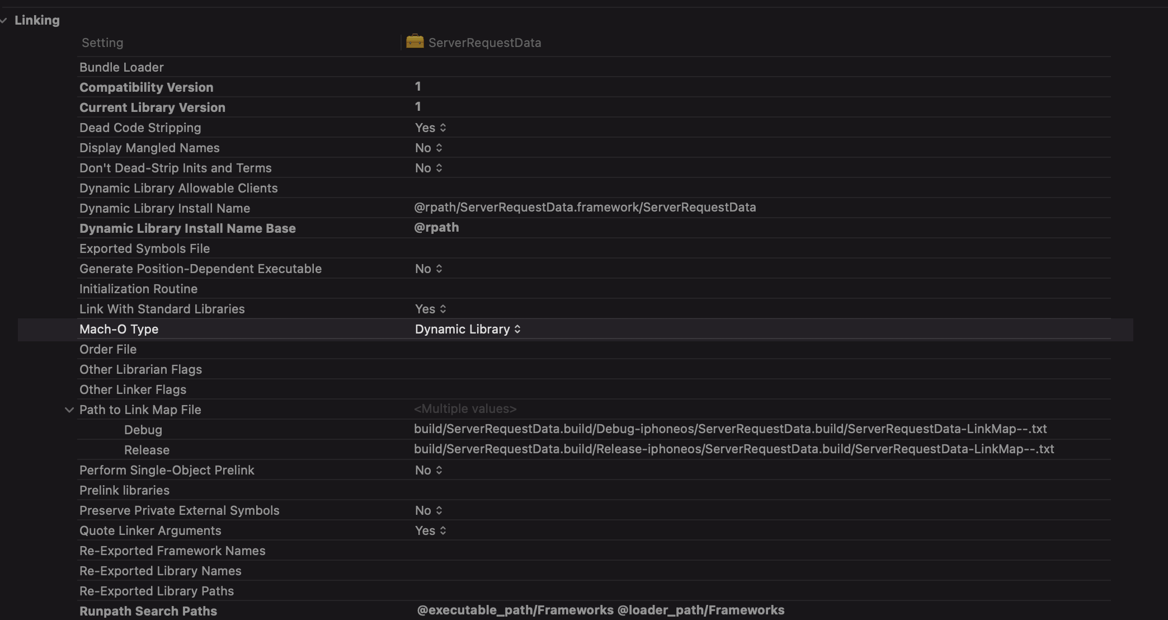
Task: Click the Runpath Search Paths value
Action: coord(600,610)
